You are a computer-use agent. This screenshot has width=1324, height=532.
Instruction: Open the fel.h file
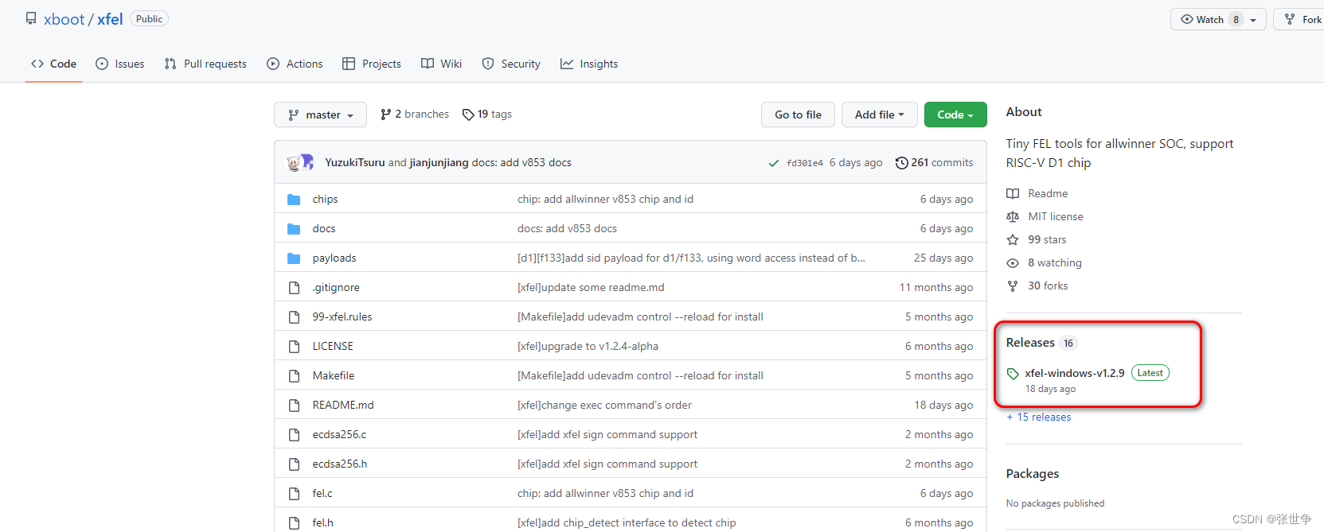click(323, 523)
